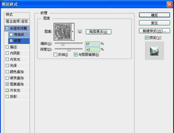This screenshot has width=174, height=133.
Task: Click the 复位 reset button
Action: [155, 23]
